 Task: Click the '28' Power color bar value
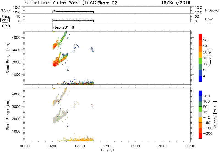(205, 40)
